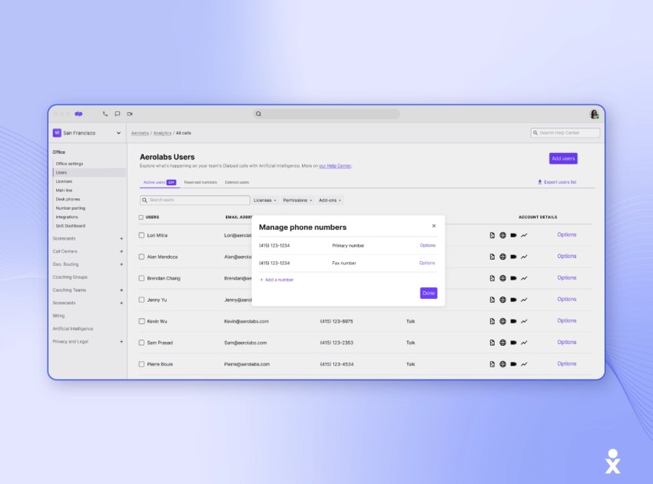Click the Dialpad logo in the top bar

point(78,113)
